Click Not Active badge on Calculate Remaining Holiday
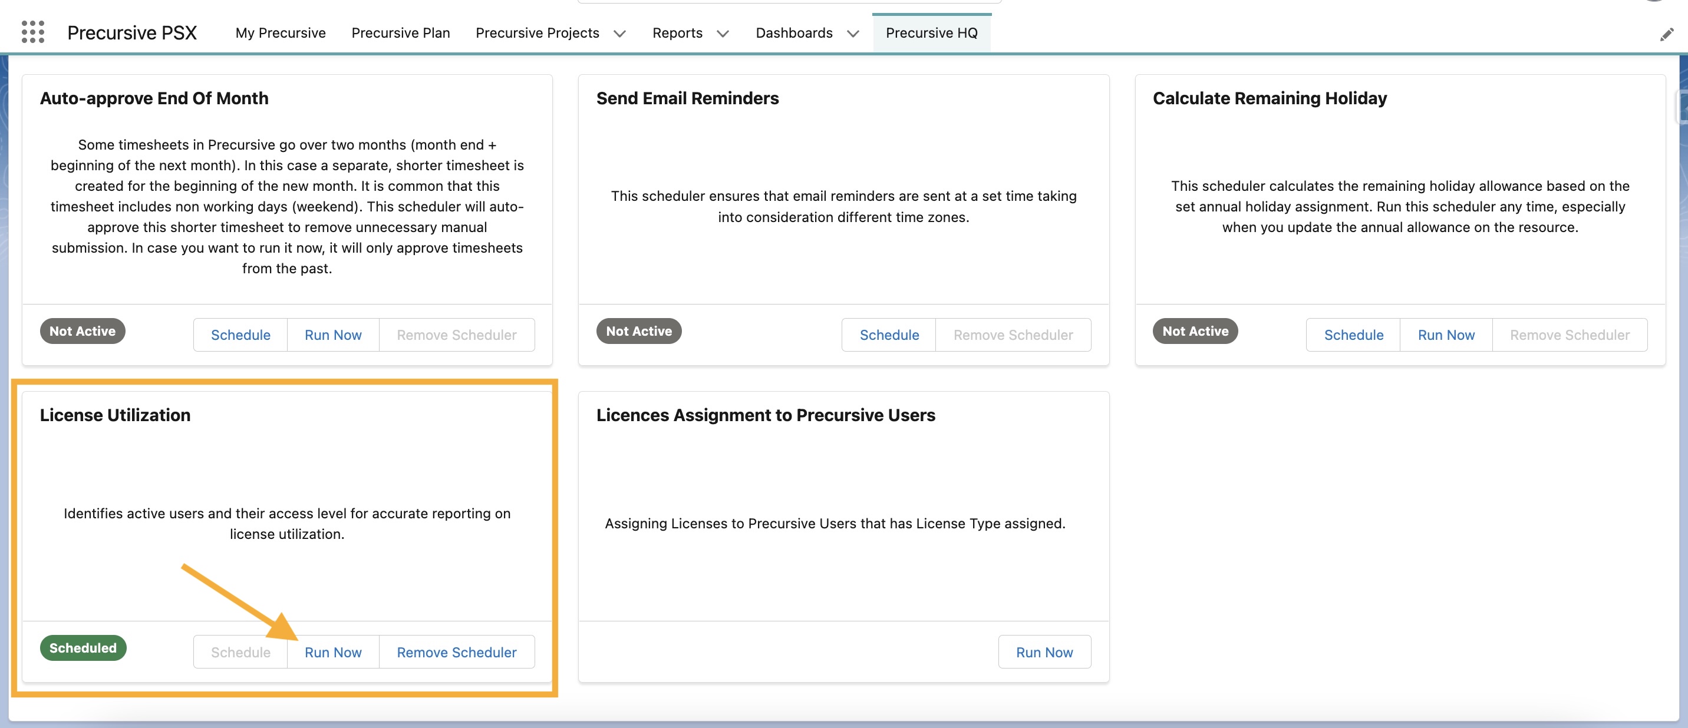The width and height of the screenshot is (1688, 728). [1195, 331]
